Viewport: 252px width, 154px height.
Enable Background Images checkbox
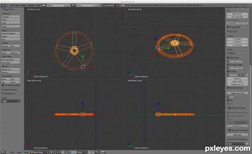pyautogui.click(x=230, y=130)
